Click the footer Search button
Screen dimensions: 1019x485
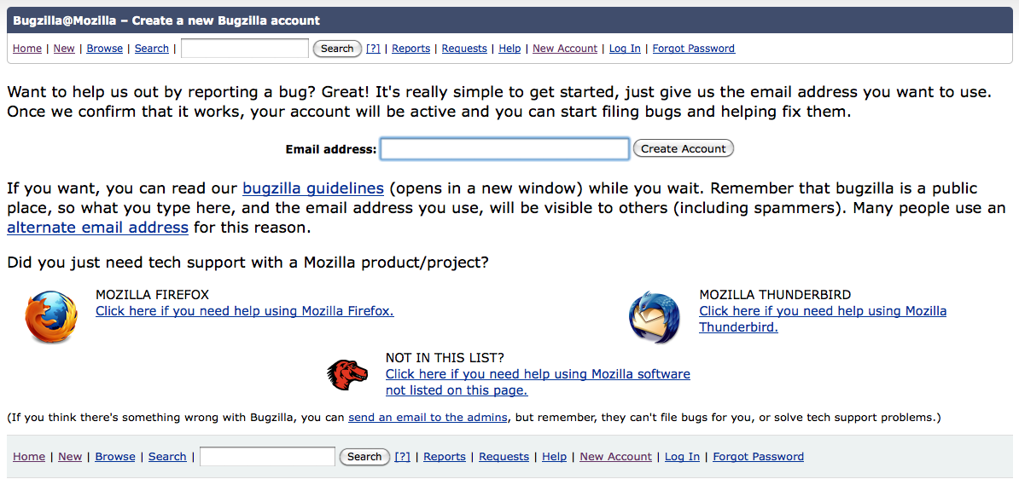(364, 457)
